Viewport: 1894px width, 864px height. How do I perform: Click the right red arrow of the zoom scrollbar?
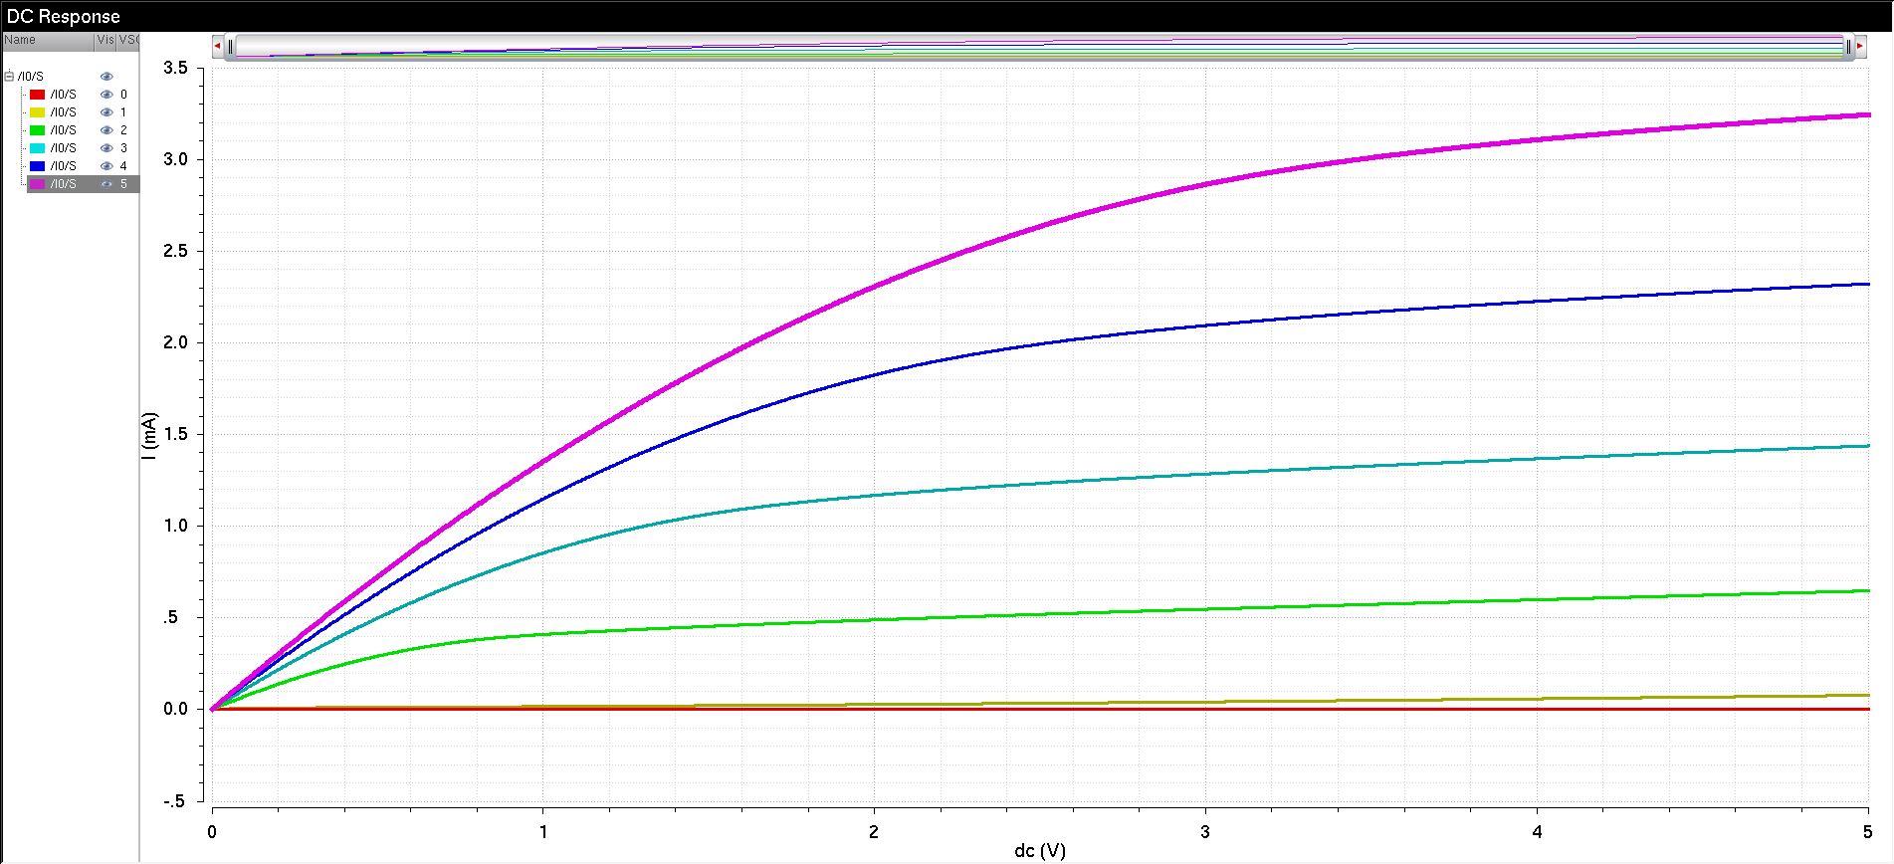[1859, 46]
